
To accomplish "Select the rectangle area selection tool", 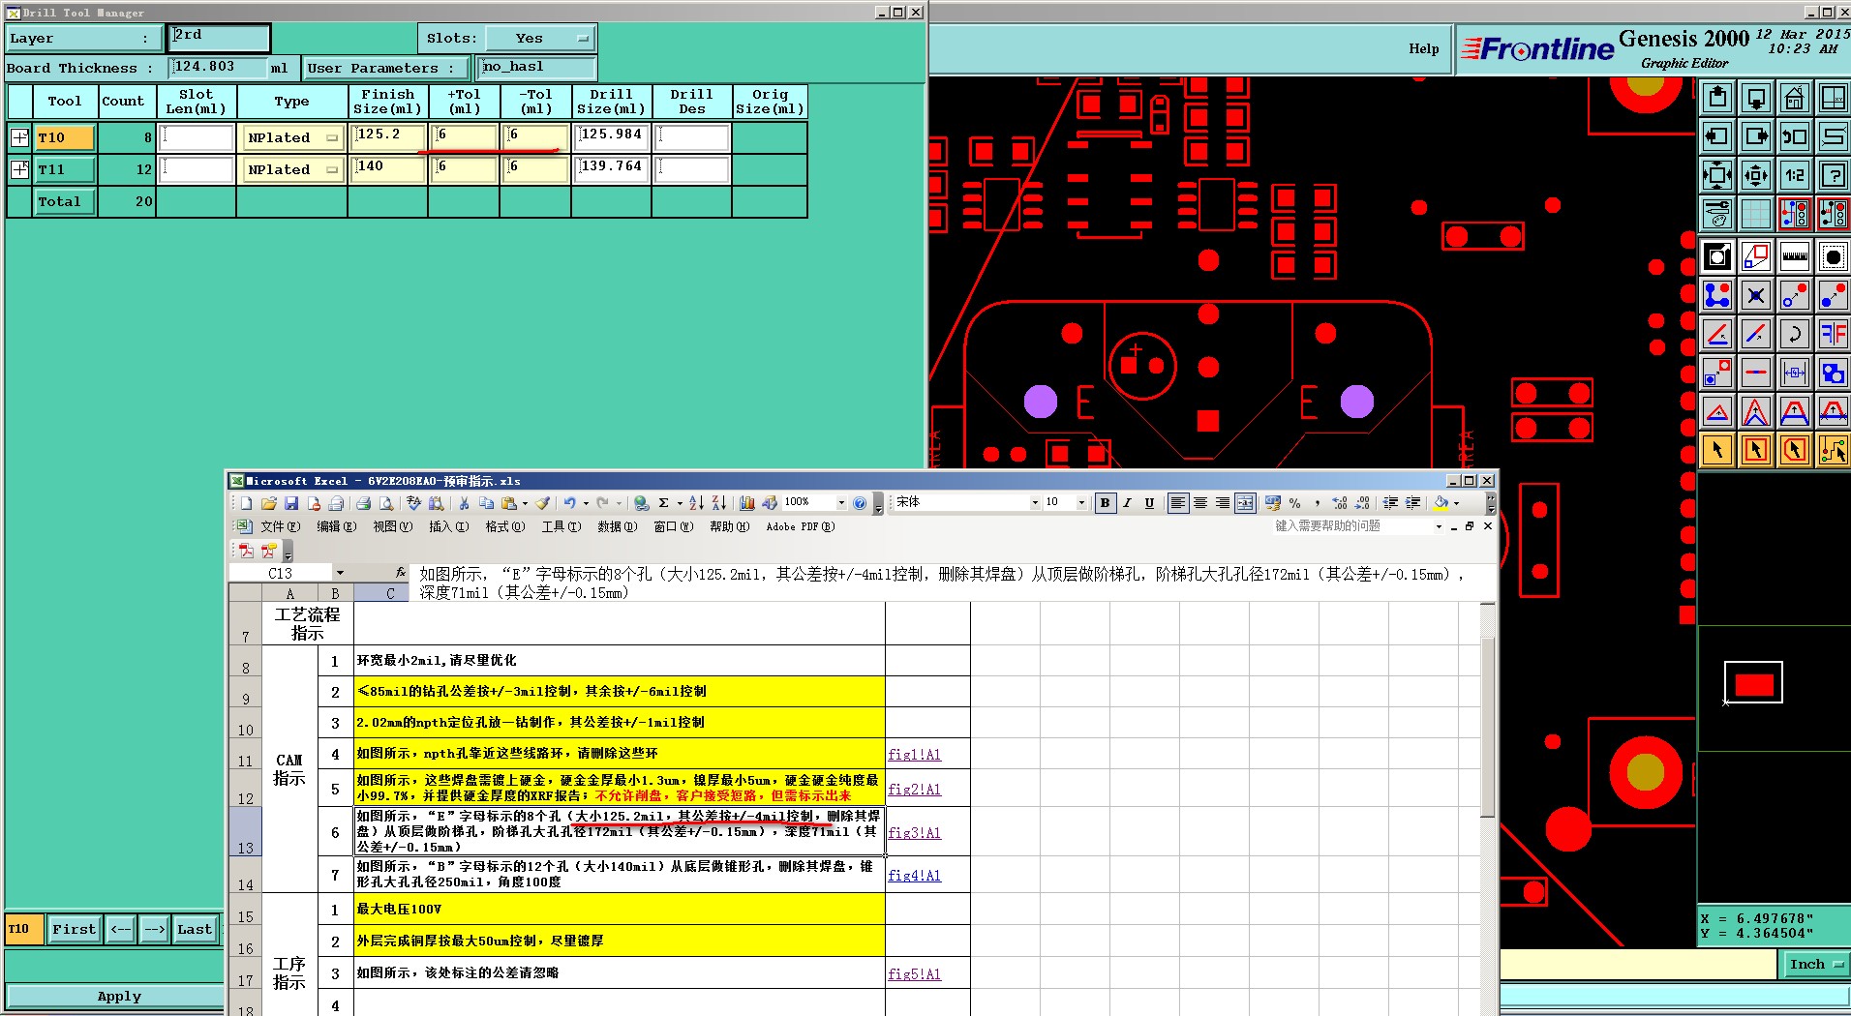I will [x=1756, y=450].
